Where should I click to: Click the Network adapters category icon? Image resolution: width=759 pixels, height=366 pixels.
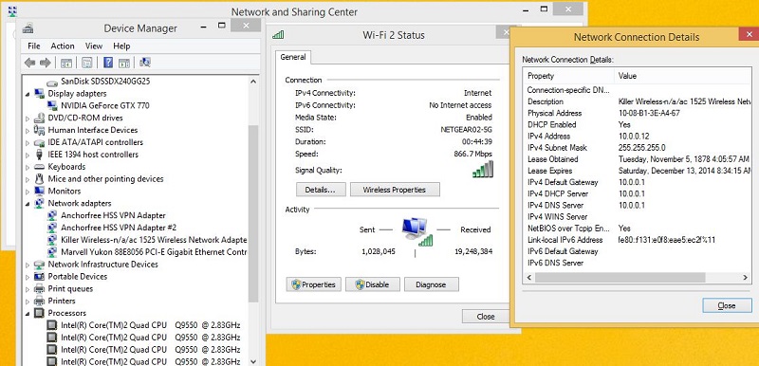coord(40,203)
